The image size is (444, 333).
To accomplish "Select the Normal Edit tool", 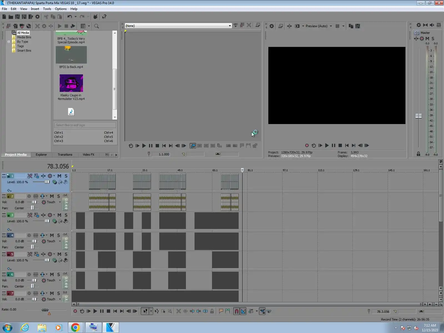I will point(145,311).
